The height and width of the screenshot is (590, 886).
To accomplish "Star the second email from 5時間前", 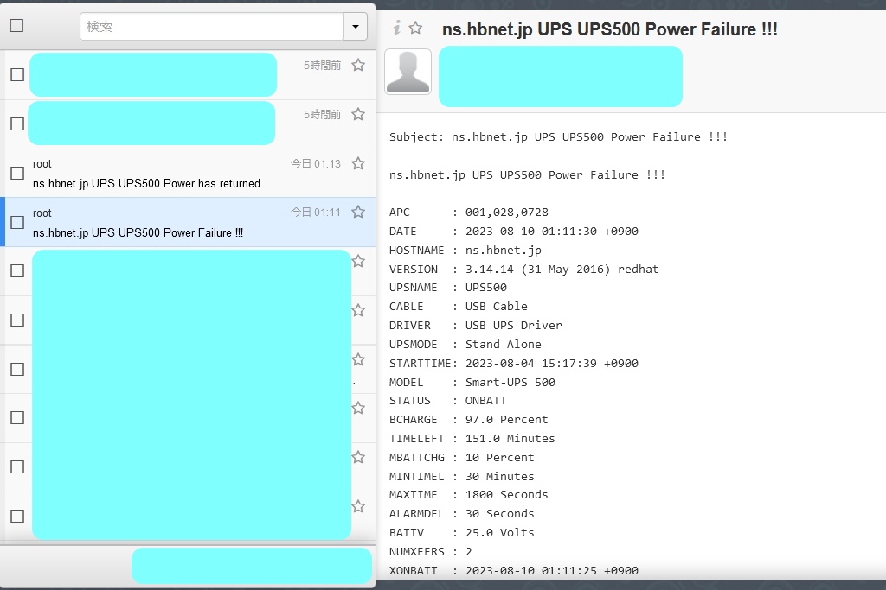I will (358, 115).
